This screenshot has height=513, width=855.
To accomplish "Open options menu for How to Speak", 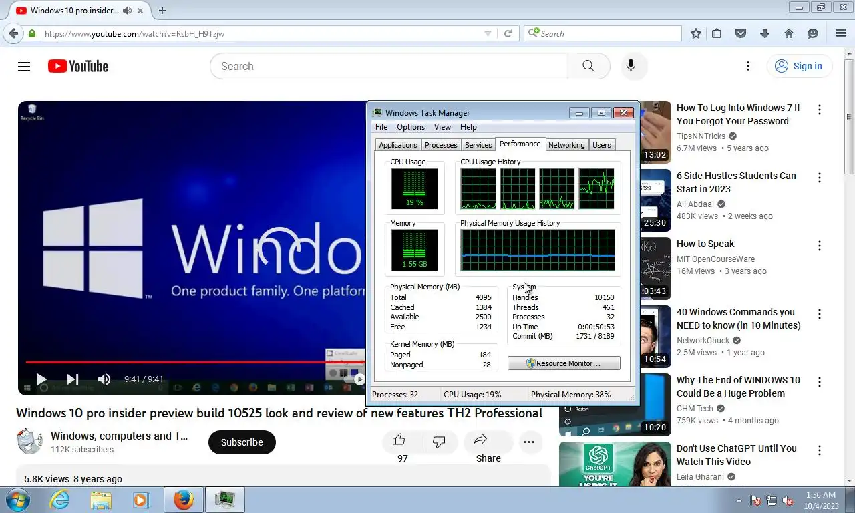I will [820, 246].
